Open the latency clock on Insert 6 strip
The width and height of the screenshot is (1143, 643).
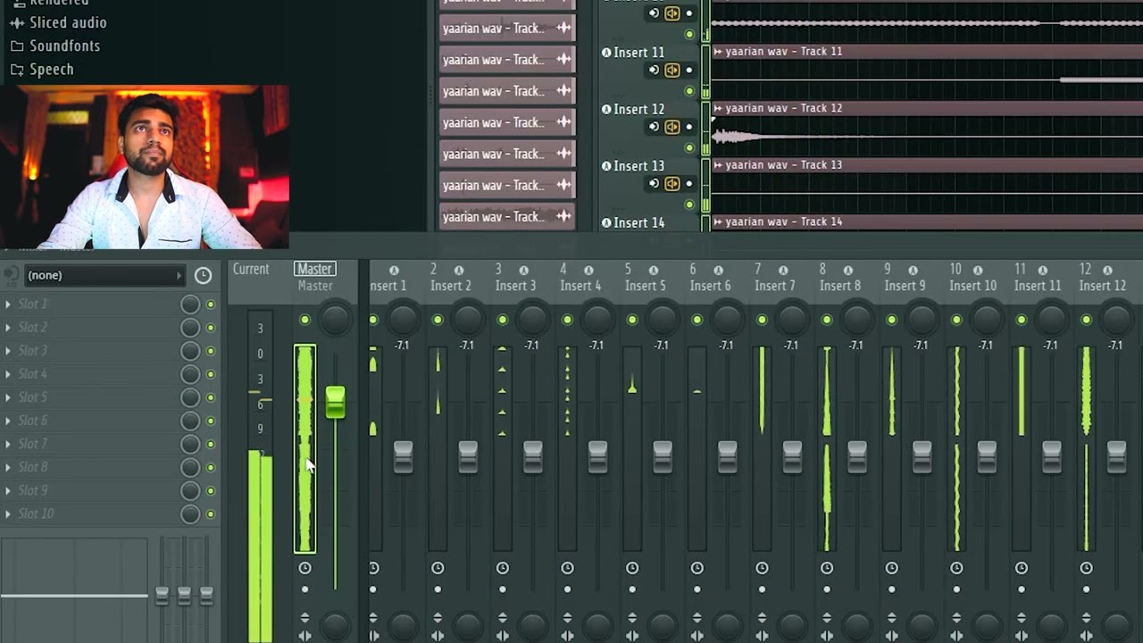[x=697, y=568]
